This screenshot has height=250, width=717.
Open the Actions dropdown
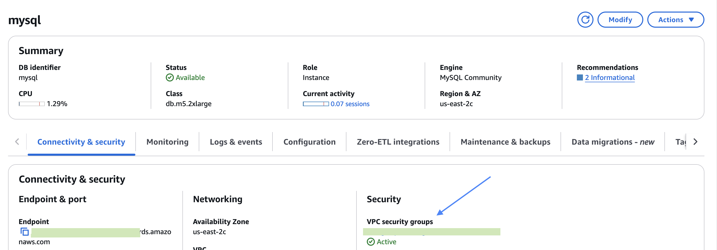[x=676, y=19]
